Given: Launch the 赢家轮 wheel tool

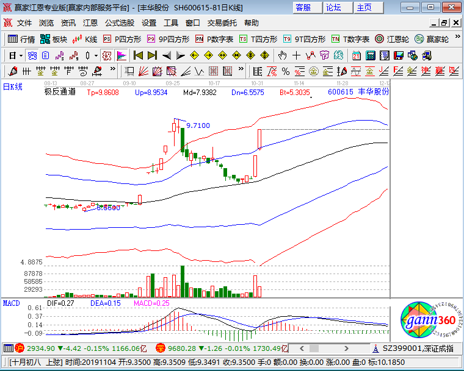Looking at the screenshot, I should coord(432,39).
